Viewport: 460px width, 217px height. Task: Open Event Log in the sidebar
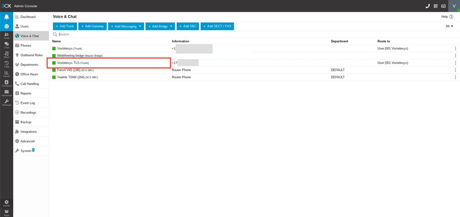point(31,103)
